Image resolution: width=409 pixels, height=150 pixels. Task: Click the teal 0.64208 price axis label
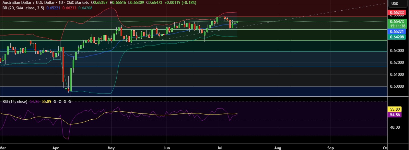click(x=396, y=37)
